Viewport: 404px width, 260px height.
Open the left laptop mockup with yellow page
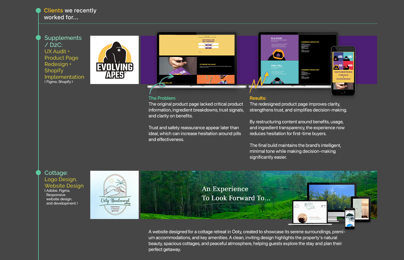coord(197,60)
